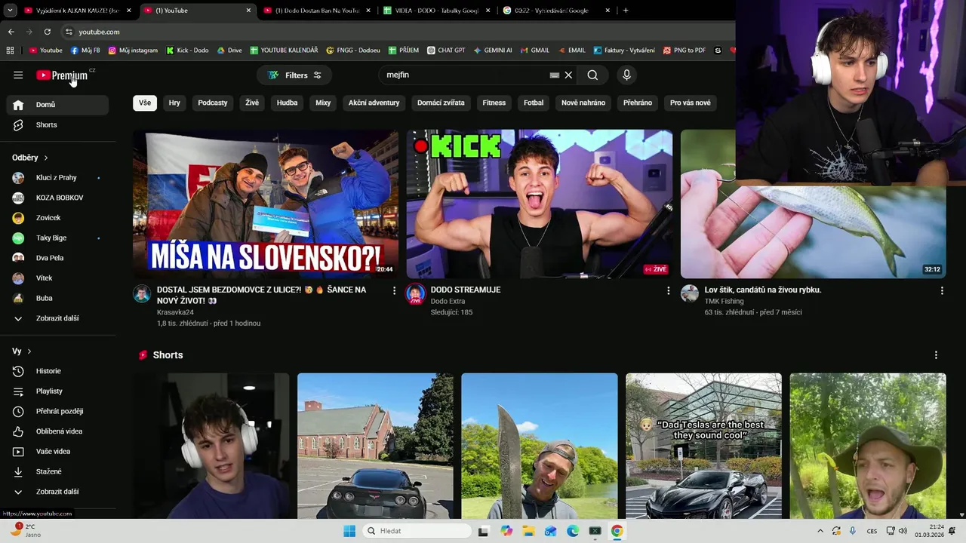Open Copilot from taskbar
Image resolution: width=966 pixels, height=543 pixels.
[x=506, y=531]
